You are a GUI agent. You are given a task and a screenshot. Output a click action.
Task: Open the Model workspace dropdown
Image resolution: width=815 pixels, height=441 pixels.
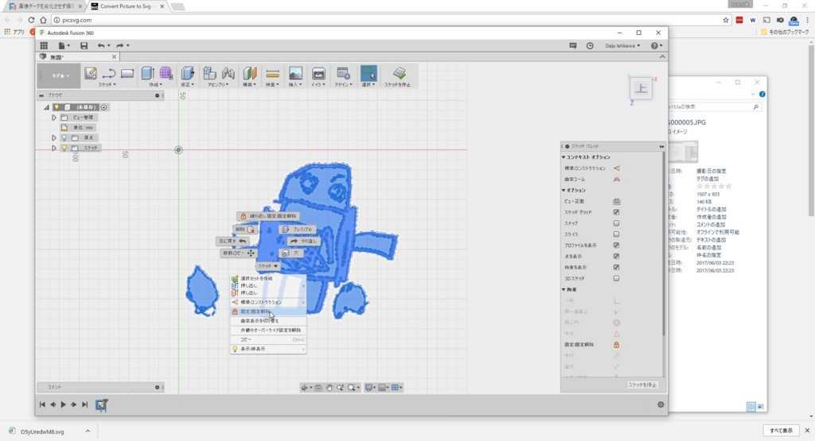click(x=60, y=75)
